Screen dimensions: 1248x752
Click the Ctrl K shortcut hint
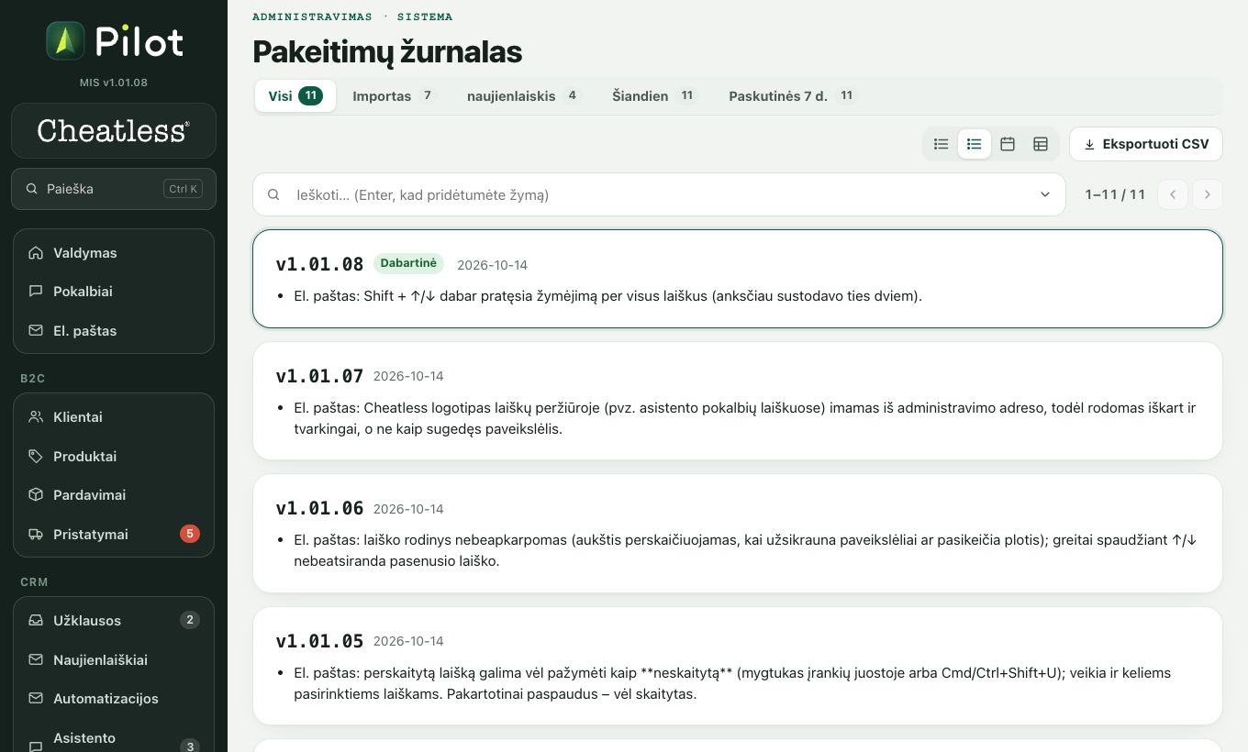[x=183, y=189]
